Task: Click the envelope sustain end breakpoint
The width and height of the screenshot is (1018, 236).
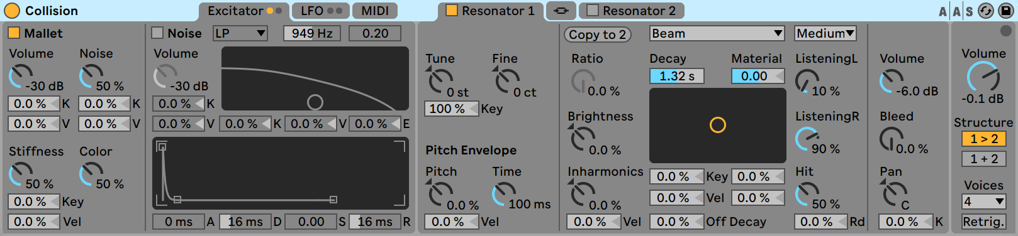Action: (x=333, y=200)
